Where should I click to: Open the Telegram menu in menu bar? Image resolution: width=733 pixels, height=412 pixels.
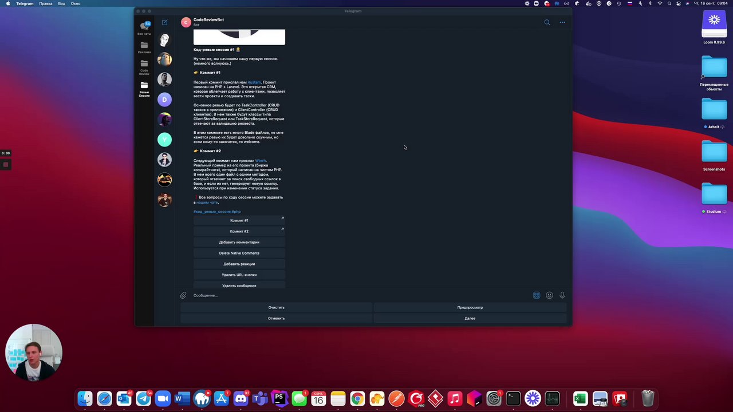tap(25, 3)
